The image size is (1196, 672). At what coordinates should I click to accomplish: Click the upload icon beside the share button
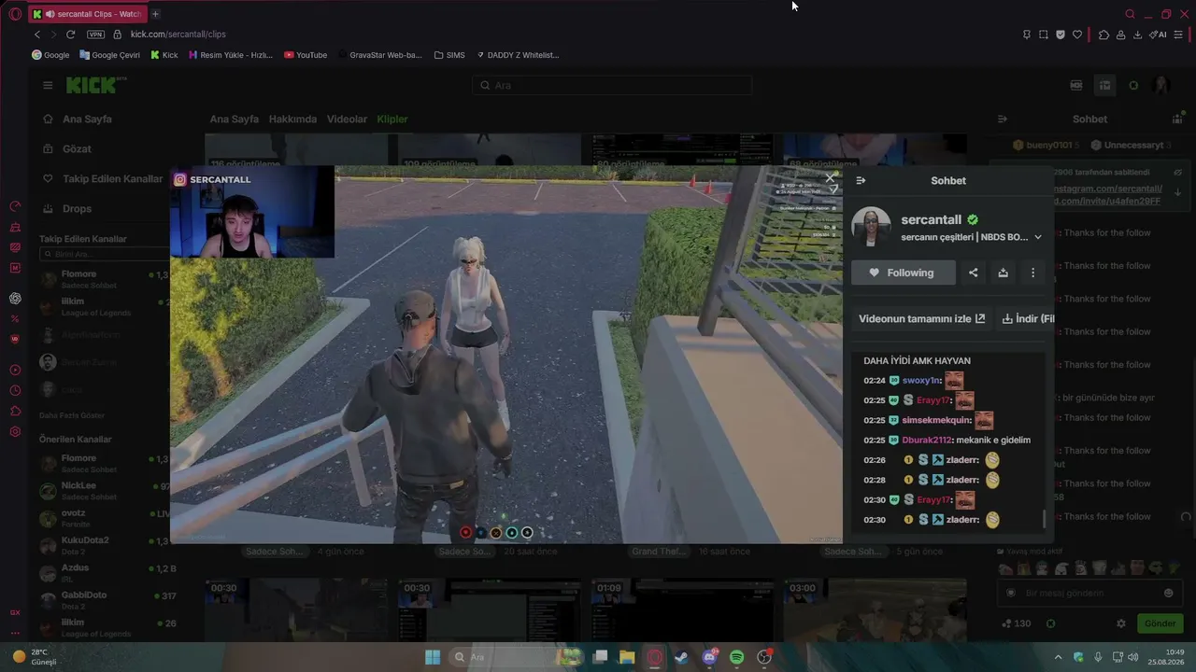click(1003, 273)
